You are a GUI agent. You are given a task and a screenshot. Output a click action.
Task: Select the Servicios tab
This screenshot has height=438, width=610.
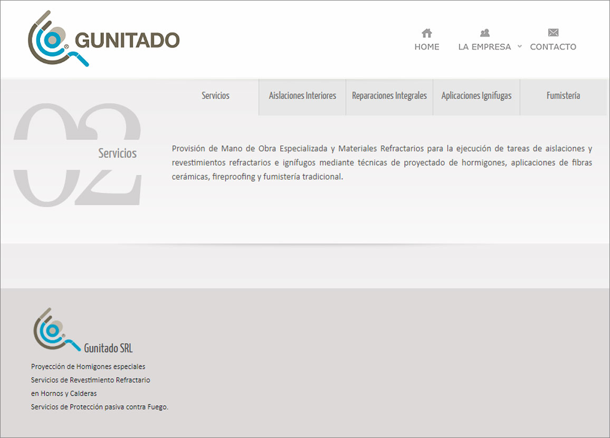coord(215,96)
